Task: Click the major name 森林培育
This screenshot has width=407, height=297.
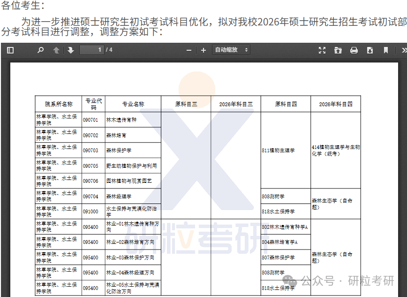Action: pos(116,135)
